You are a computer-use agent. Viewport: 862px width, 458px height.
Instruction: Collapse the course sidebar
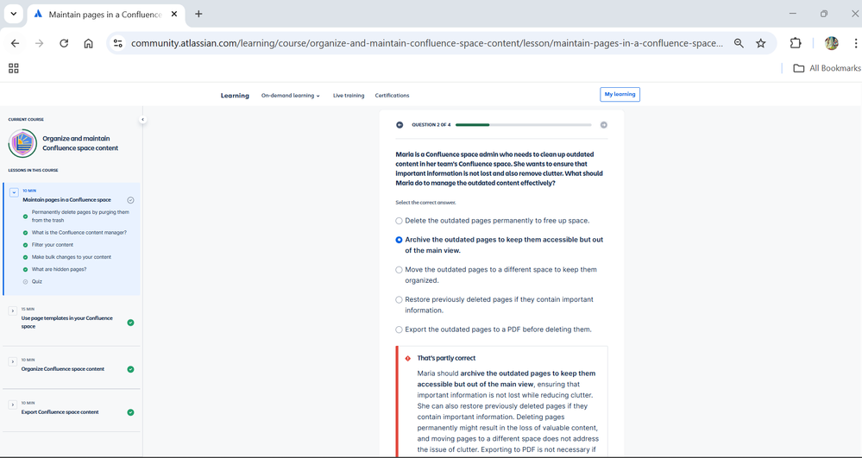(x=142, y=119)
